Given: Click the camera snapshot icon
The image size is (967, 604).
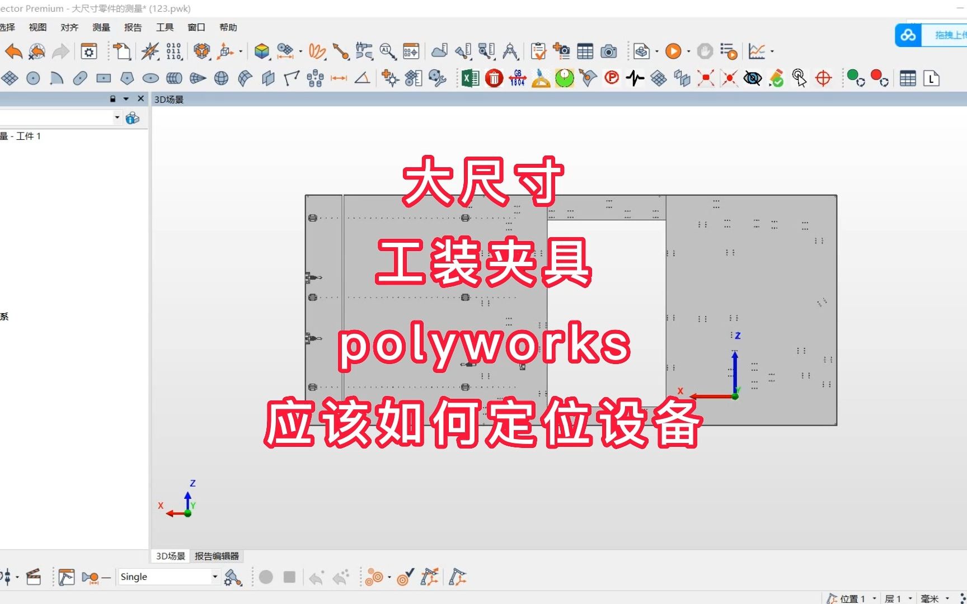Looking at the screenshot, I should [609, 51].
